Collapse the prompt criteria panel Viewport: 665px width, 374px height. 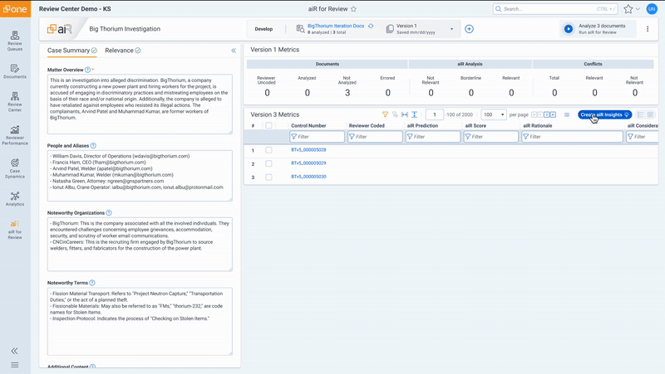point(234,51)
